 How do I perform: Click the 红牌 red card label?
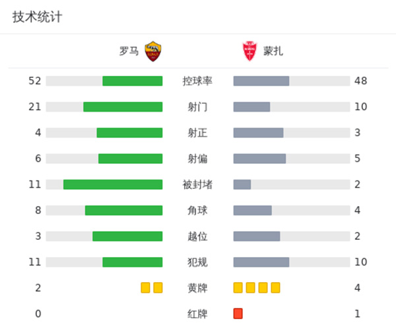[x=197, y=313]
